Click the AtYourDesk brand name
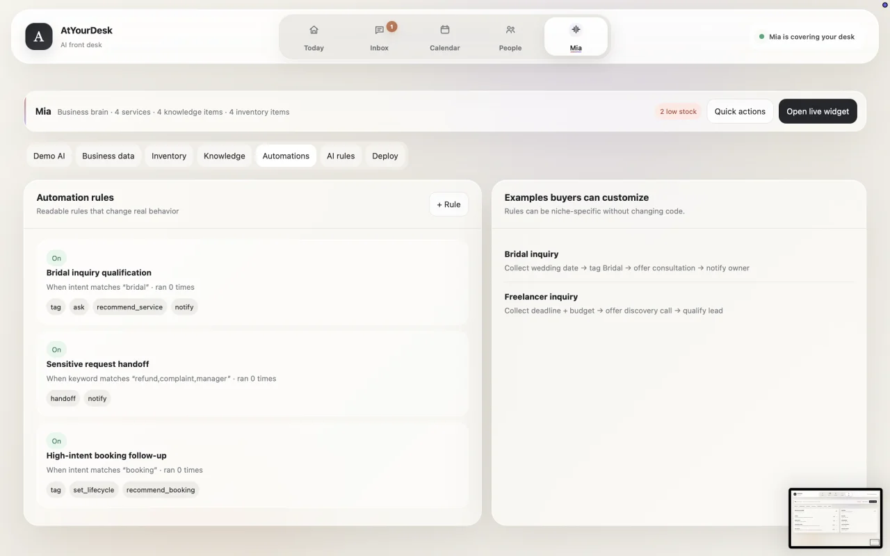The width and height of the screenshot is (890, 556). pos(86,30)
